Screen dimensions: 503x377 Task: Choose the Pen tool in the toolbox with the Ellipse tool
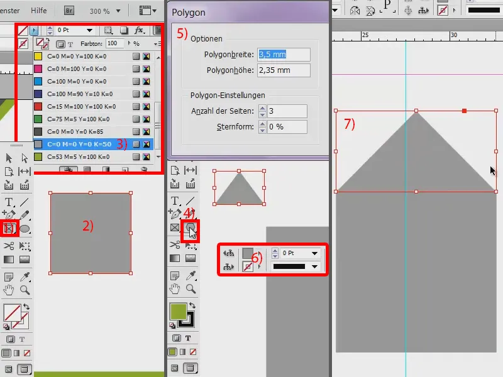coord(9,214)
